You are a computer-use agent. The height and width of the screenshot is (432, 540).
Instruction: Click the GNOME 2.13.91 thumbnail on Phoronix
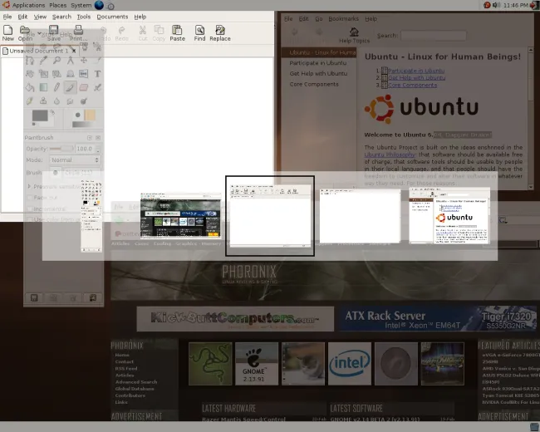257,364
